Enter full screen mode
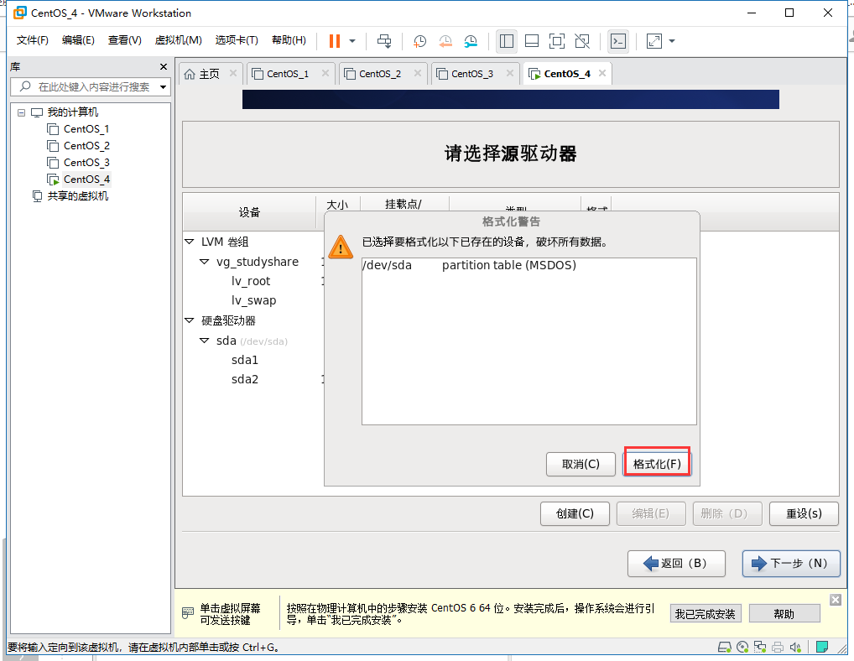 click(x=557, y=41)
